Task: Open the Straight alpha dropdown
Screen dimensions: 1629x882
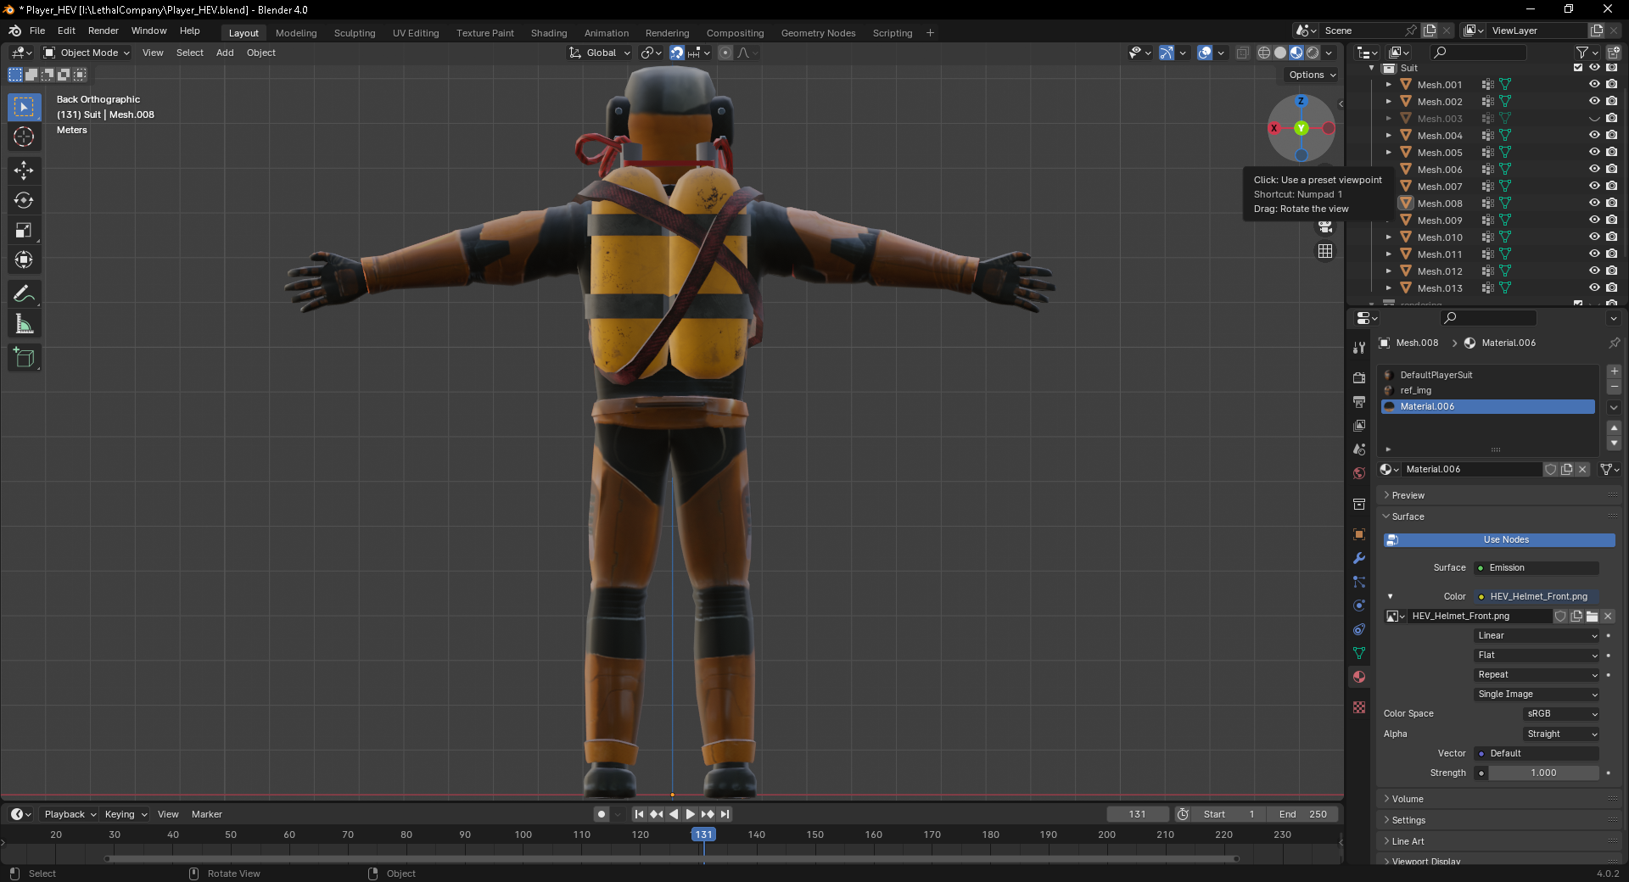Action: 1561,734
